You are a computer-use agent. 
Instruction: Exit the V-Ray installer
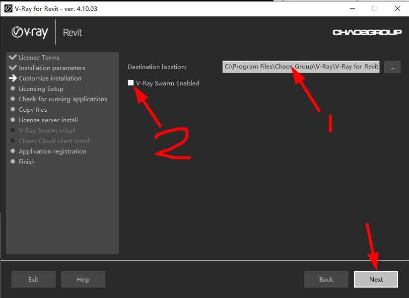pyautogui.click(x=33, y=280)
